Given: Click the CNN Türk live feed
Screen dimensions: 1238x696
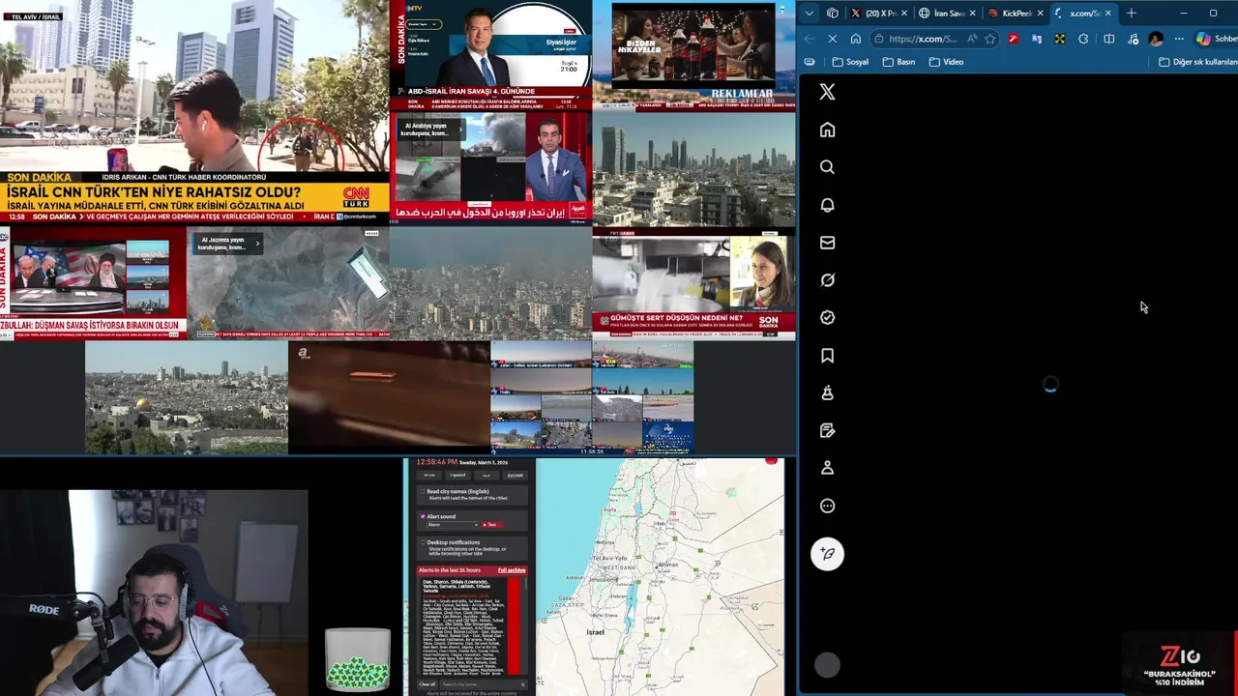Looking at the screenshot, I should pos(194,111).
